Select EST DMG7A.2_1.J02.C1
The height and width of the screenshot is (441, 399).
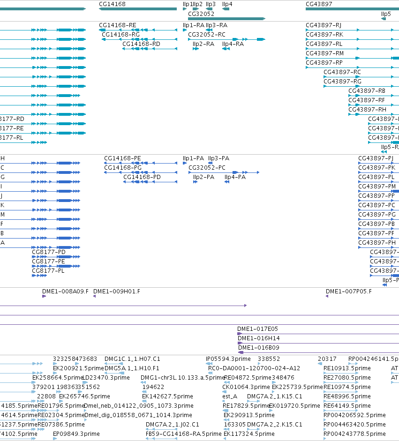161,429
